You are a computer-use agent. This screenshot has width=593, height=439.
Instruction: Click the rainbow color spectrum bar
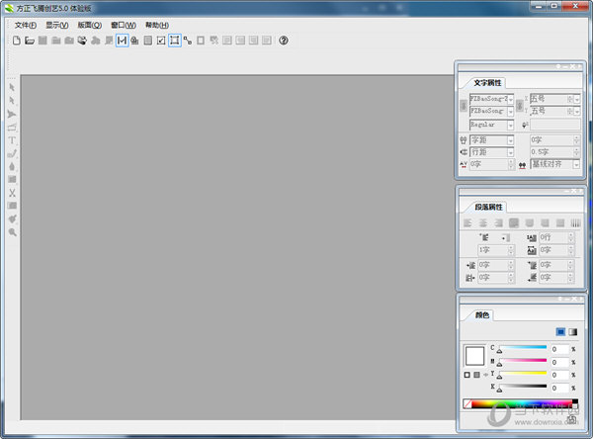coord(515,403)
